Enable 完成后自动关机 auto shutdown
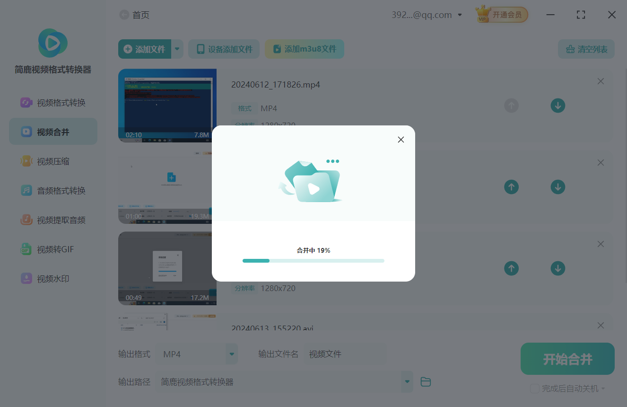The image size is (627, 407). click(x=535, y=388)
